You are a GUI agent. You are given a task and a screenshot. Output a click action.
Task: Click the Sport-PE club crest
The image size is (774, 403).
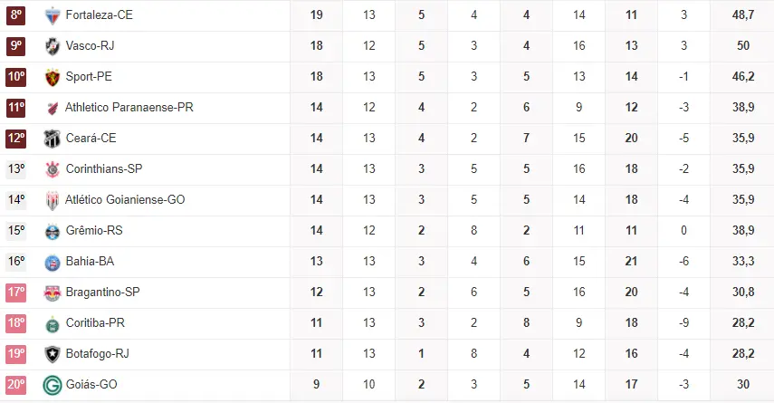point(52,77)
